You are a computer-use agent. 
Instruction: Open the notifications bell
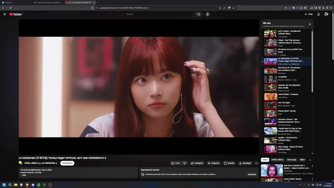[318, 14]
